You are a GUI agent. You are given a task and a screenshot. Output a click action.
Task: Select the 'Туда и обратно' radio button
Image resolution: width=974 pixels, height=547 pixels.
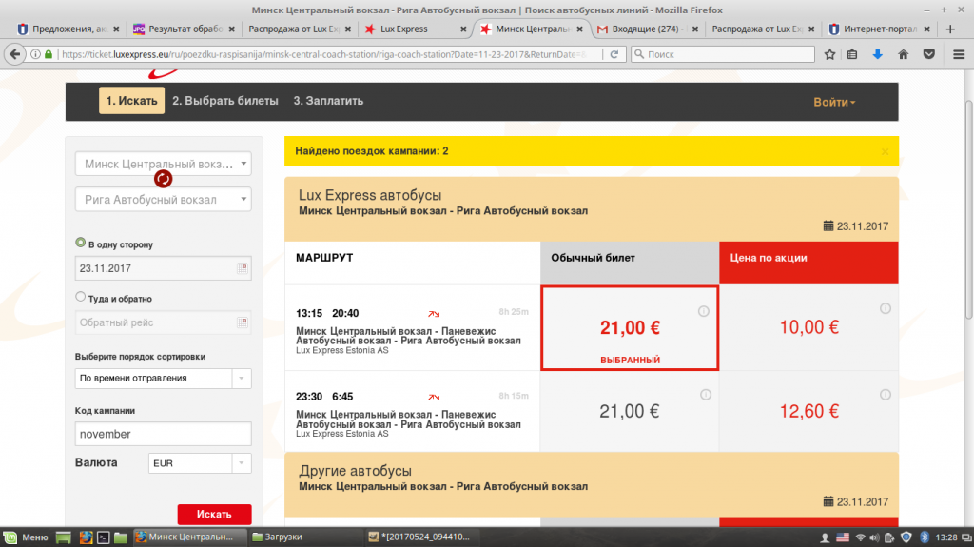coord(81,297)
